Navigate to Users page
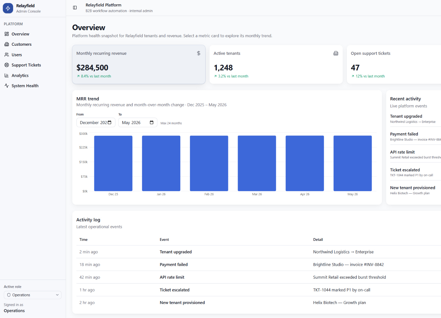441x318 pixels. pos(33,55)
